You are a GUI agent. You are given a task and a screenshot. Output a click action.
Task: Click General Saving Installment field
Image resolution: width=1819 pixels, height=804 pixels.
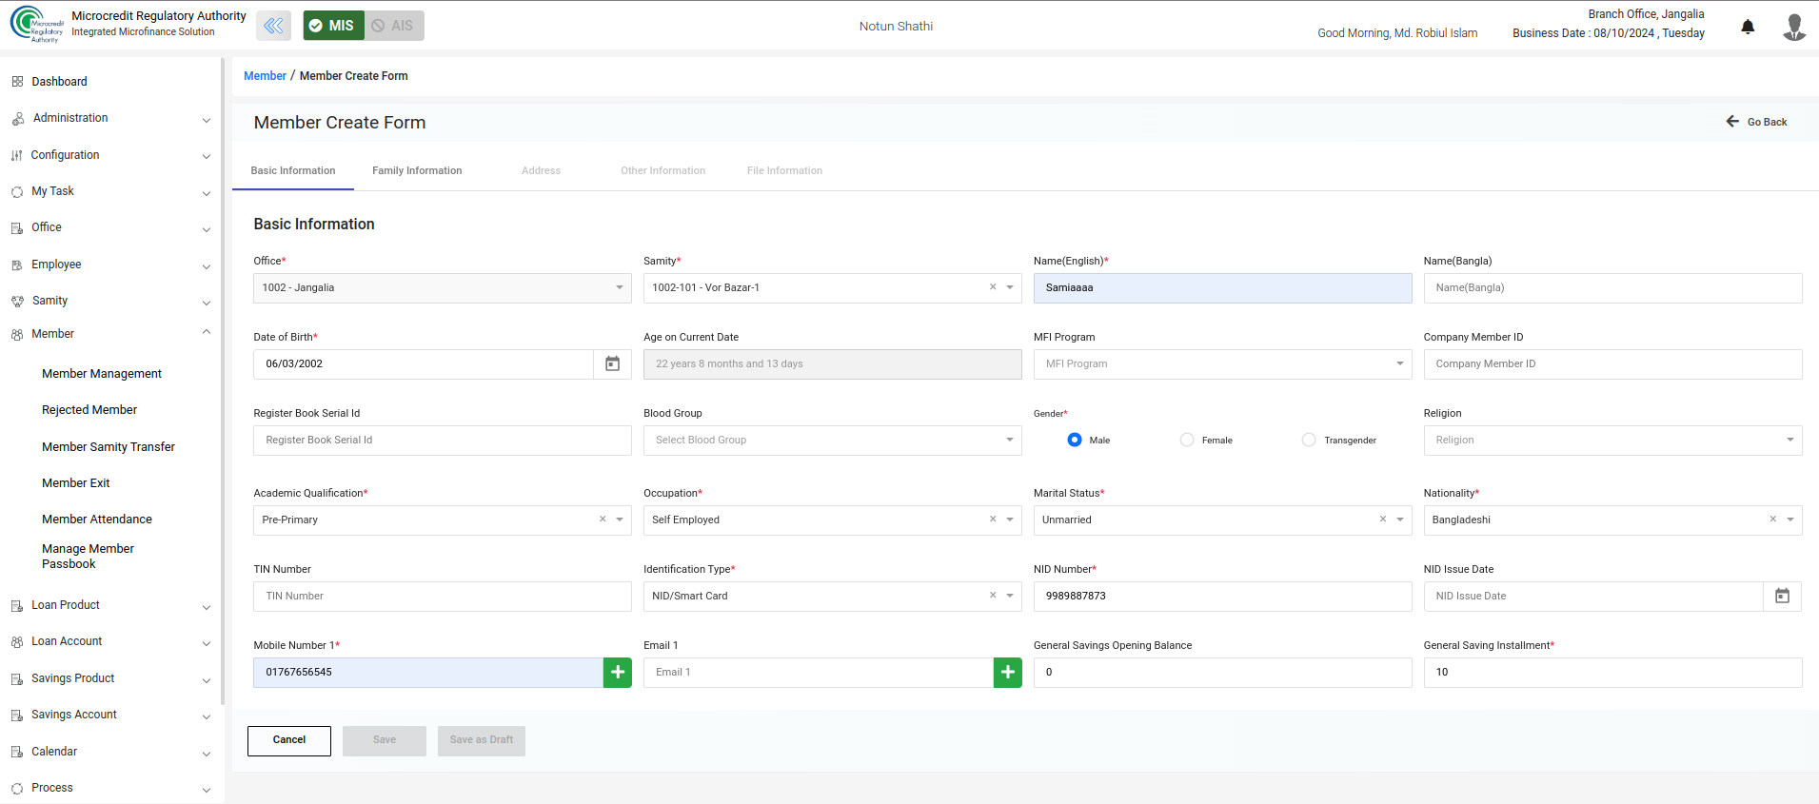[1612, 673]
